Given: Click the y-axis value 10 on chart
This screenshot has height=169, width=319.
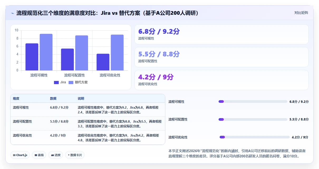Looking at the screenshot, I should click(17, 30).
